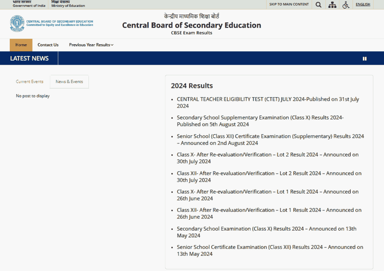Open Senior School Certificate Class XII Results
The width and height of the screenshot is (384, 271).
pyautogui.click(x=270, y=250)
